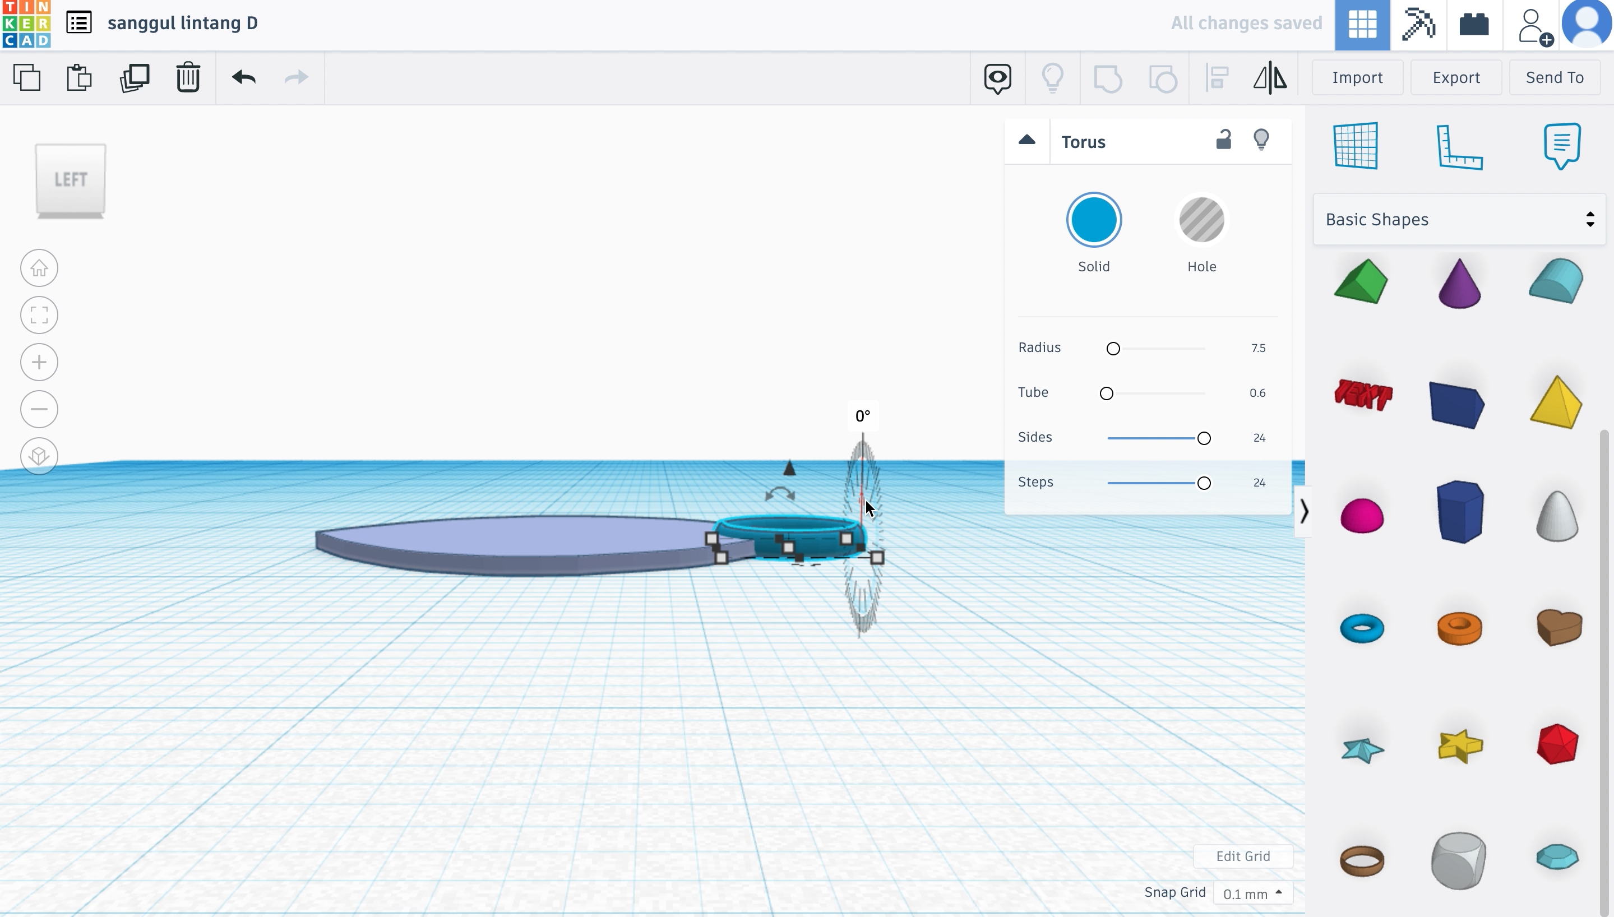The height and width of the screenshot is (917, 1614).
Task: Reset to Home view
Action: pos(39,268)
